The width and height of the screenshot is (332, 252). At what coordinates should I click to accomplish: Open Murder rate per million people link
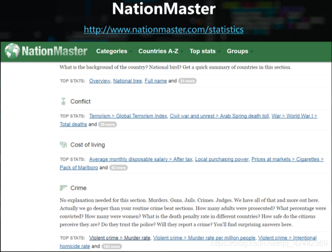click(204, 238)
